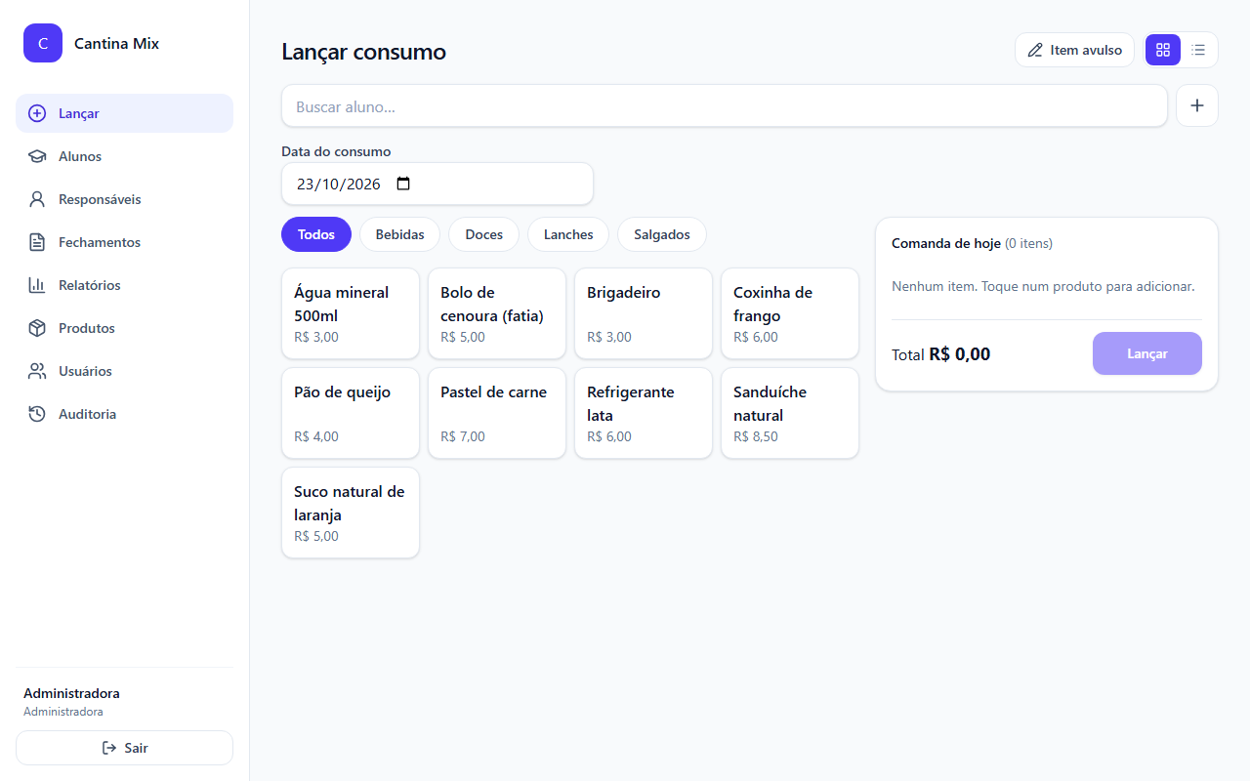1250x781 pixels.
Task: Click the Comanda de hoje heading
Action: pyautogui.click(x=946, y=243)
